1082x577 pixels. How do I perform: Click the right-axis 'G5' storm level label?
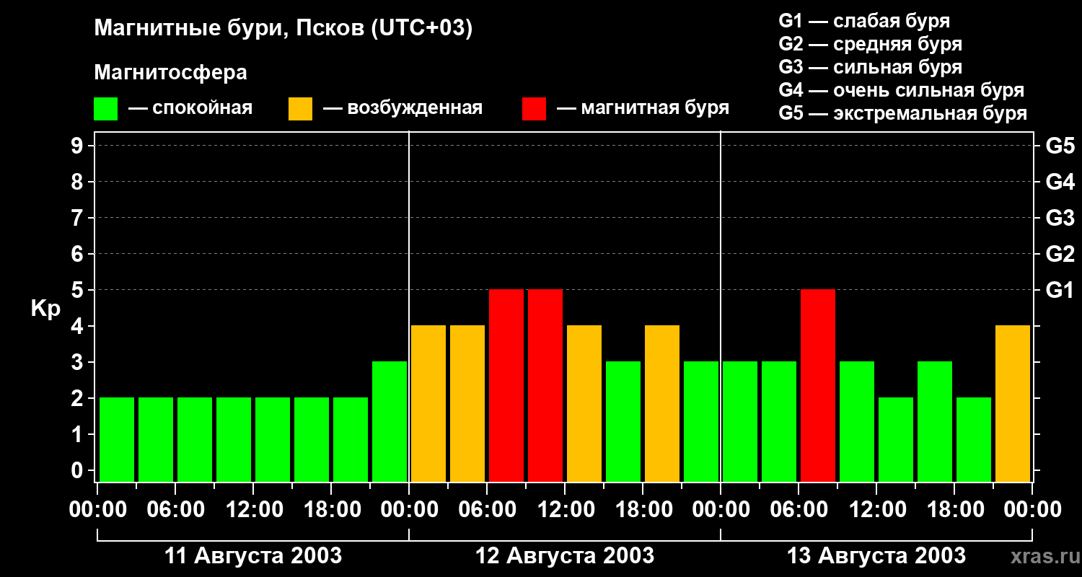[1060, 146]
